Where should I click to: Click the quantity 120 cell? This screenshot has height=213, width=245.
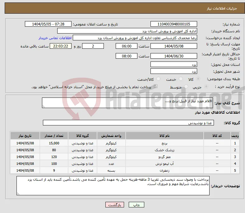[54, 157]
